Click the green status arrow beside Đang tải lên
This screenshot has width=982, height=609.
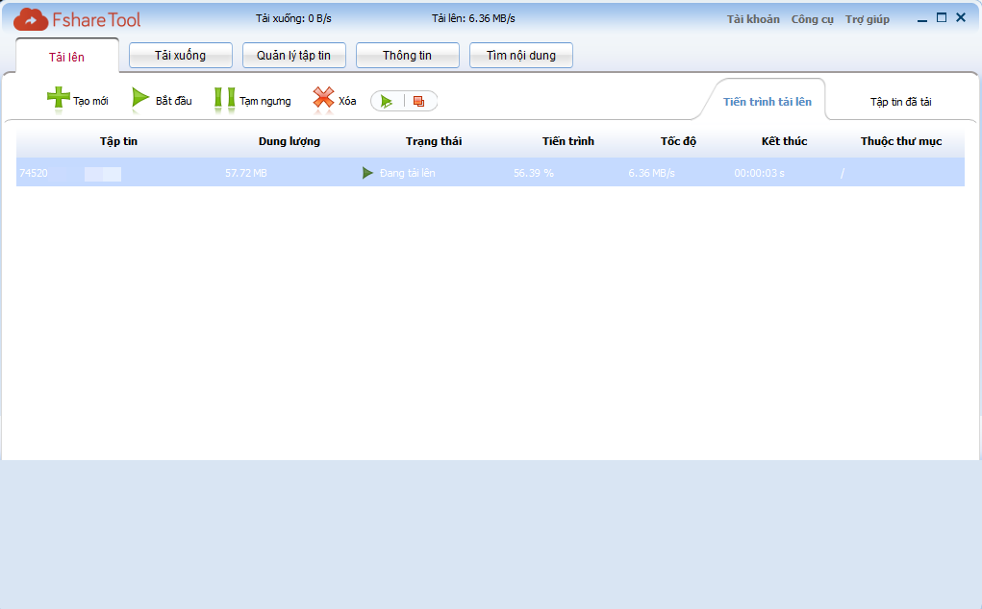tap(367, 173)
